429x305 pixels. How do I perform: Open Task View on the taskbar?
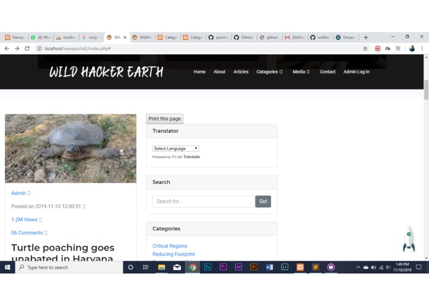pyautogui.click(x=146, y=267)
